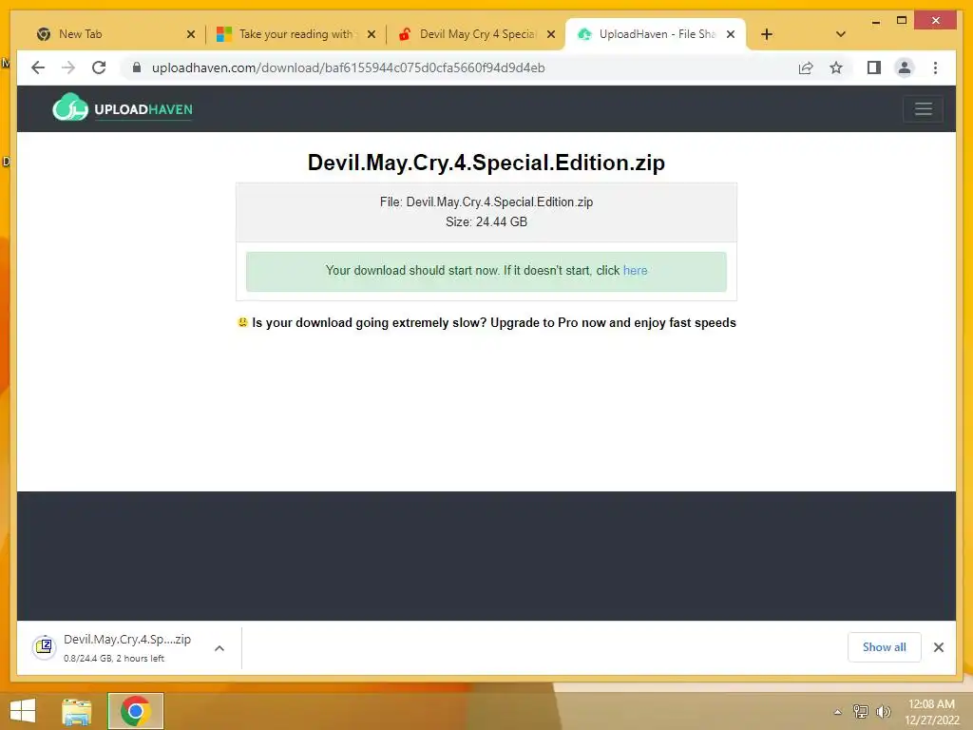
Task: Open the Chrome three-dot menu
Action: pos(935,67)
